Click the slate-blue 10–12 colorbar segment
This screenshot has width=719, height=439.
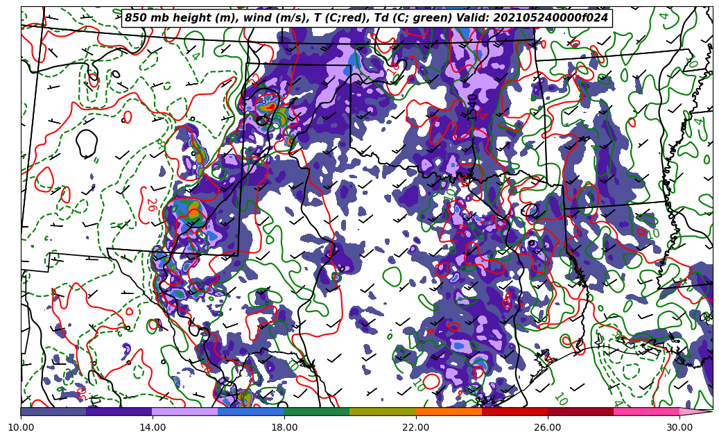click(53, 411)
